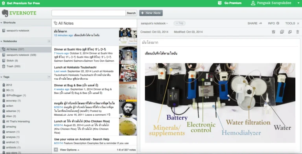This screenshot has height=154, width=302.
Task: Open the Tags header dropdown button
Action: 49,77
